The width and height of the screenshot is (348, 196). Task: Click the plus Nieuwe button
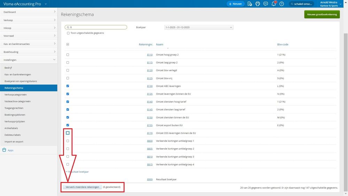pyautogui.click(x=235, y=4)
